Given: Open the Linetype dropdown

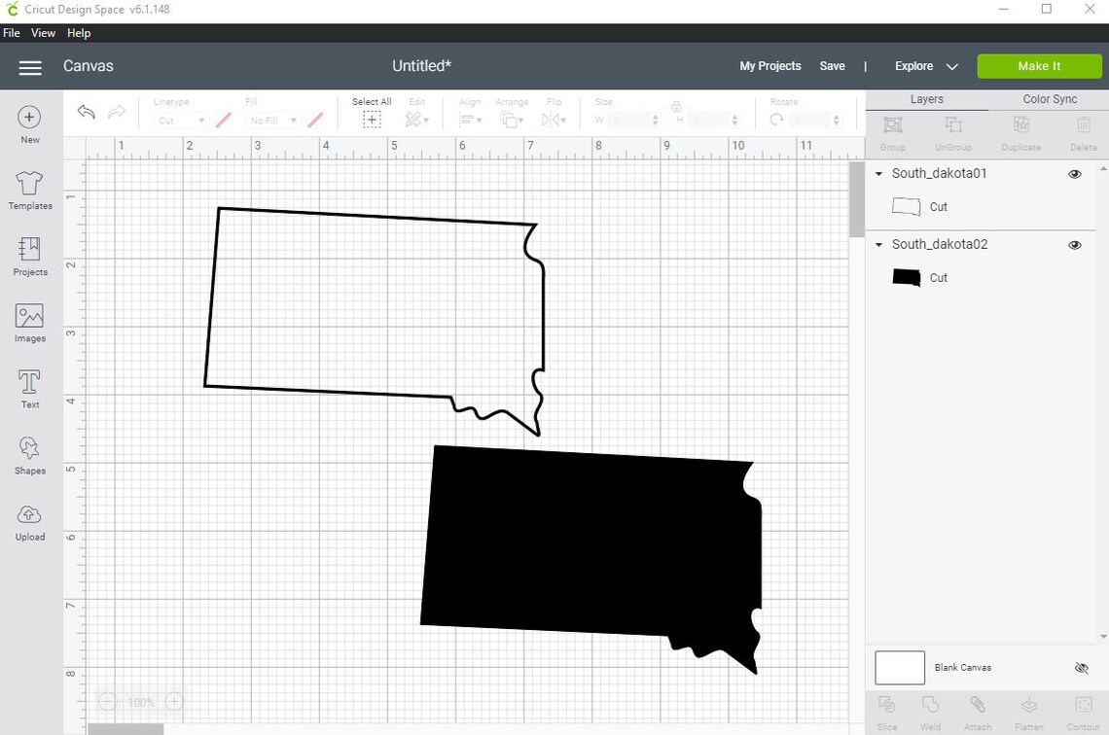Looking at the screenshot, I should (x=179, y=120).
